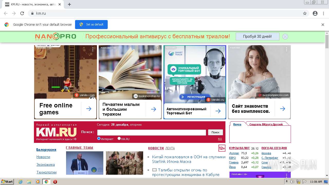Open the red security shield taskbar icon
Screen dimensions: 329x185
tap(55, 182)
